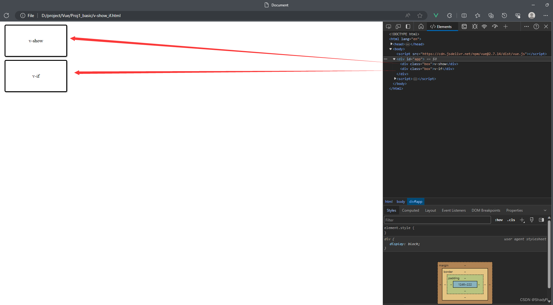Image resolution: width=553 pixels, height=305 pixels.
Task: Open the site information icon next to File
Action: pos(22,16)
